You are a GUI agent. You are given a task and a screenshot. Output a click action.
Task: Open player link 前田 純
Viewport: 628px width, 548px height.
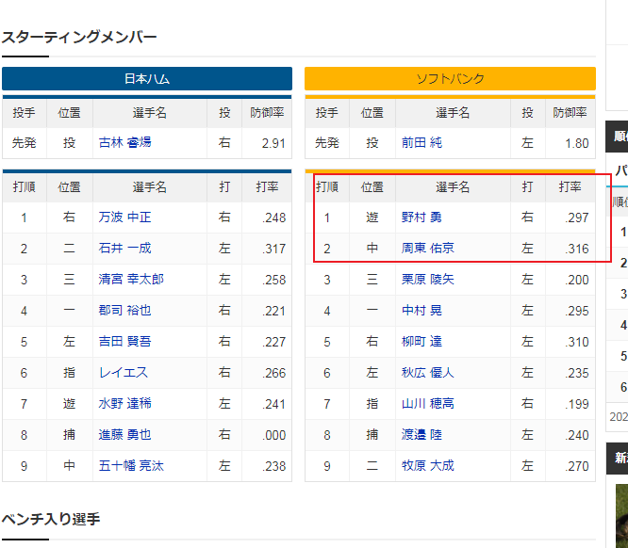point(421,143)
